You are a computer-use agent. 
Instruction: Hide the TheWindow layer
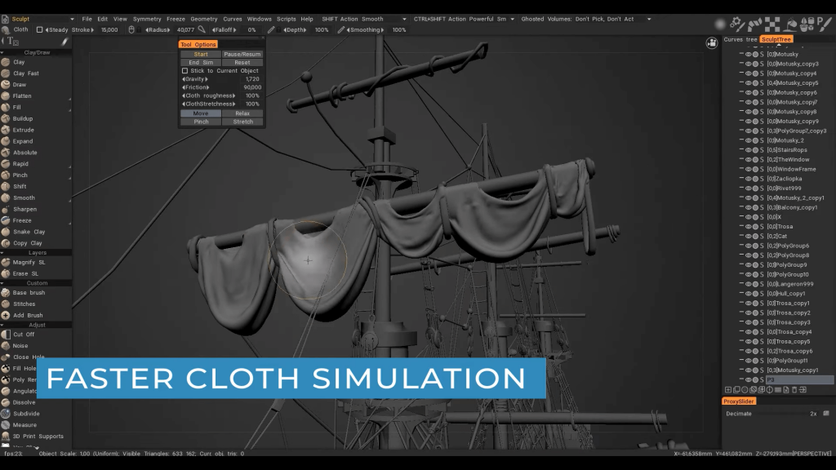coord(748,160)
